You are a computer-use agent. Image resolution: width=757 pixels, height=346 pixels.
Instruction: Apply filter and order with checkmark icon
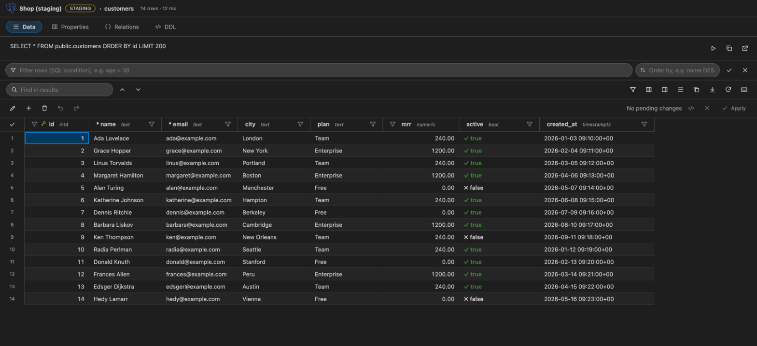point(729,70)
